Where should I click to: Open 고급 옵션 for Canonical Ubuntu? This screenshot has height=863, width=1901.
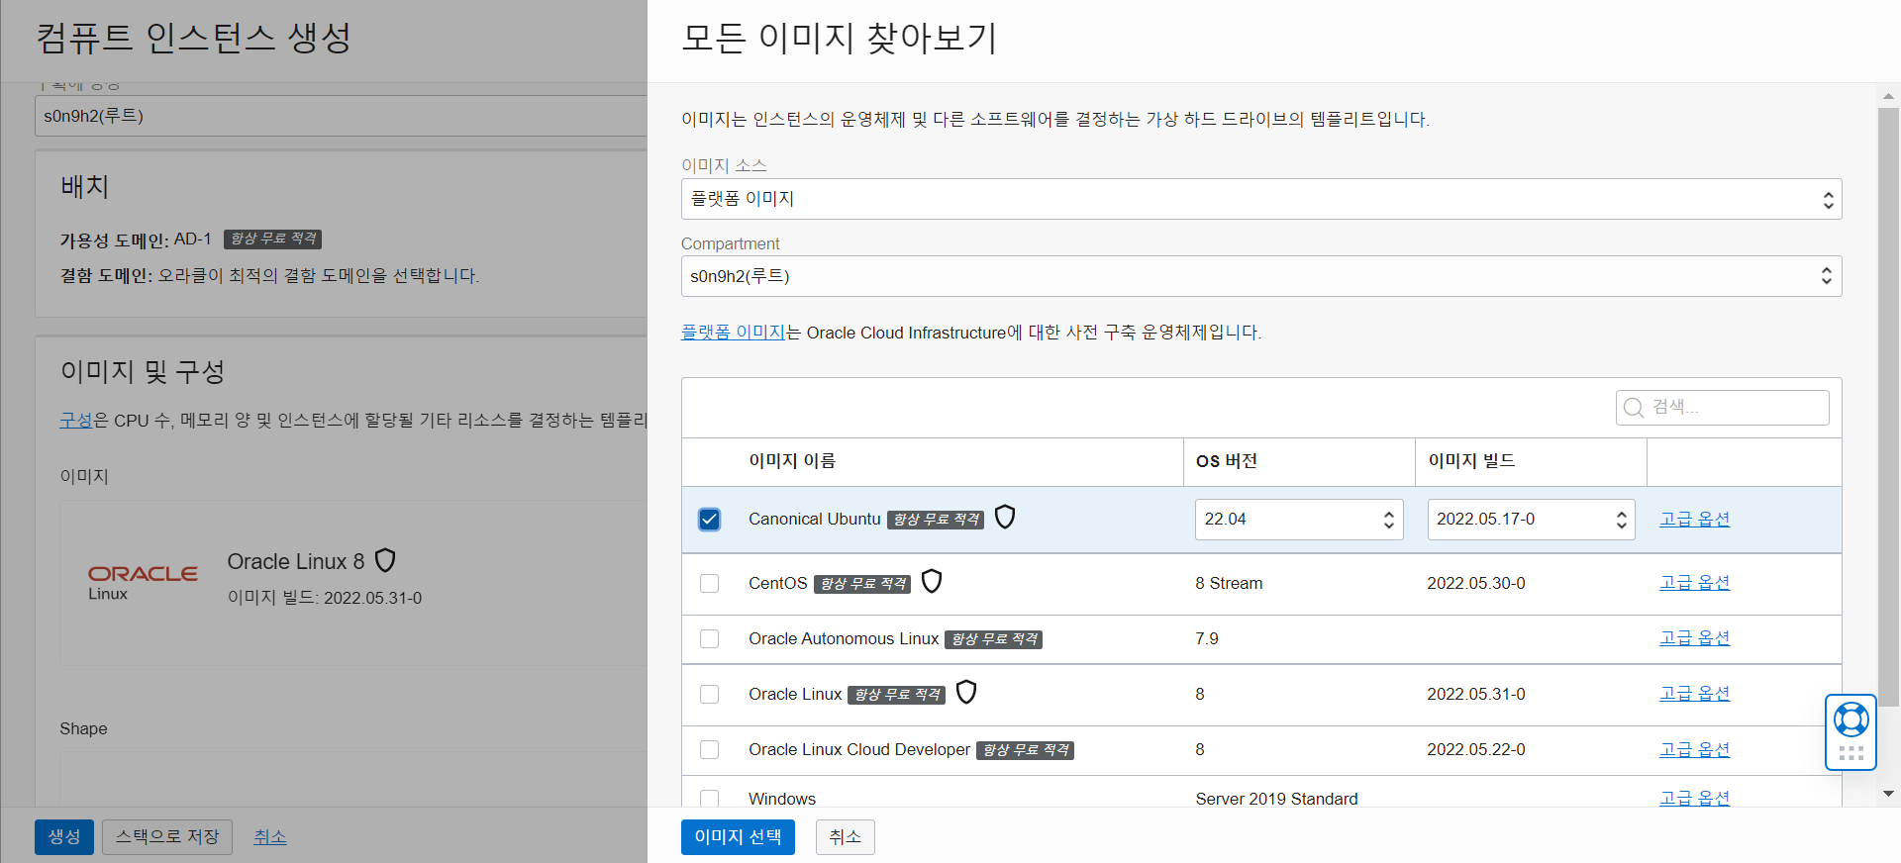point(1694,520)
